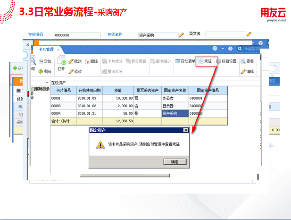This screenshot has height=220, width=291.
Task: Click the horizontal scrollbar below the table
Action: click(125, 176)
